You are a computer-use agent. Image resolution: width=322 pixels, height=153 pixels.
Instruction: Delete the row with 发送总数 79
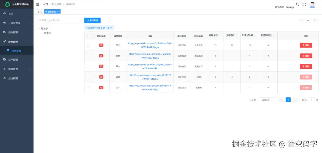point(306,45)
